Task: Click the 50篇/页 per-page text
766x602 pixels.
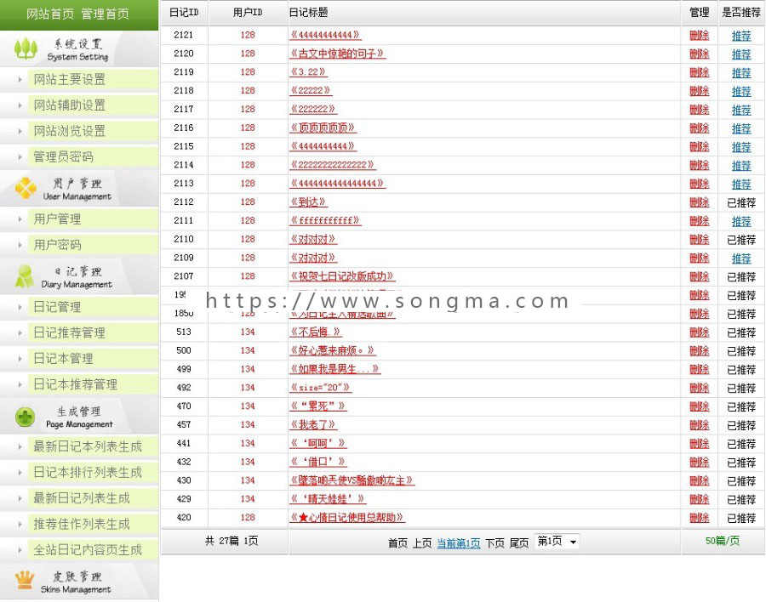Action: pyautogui.click(x=723, y=541)
